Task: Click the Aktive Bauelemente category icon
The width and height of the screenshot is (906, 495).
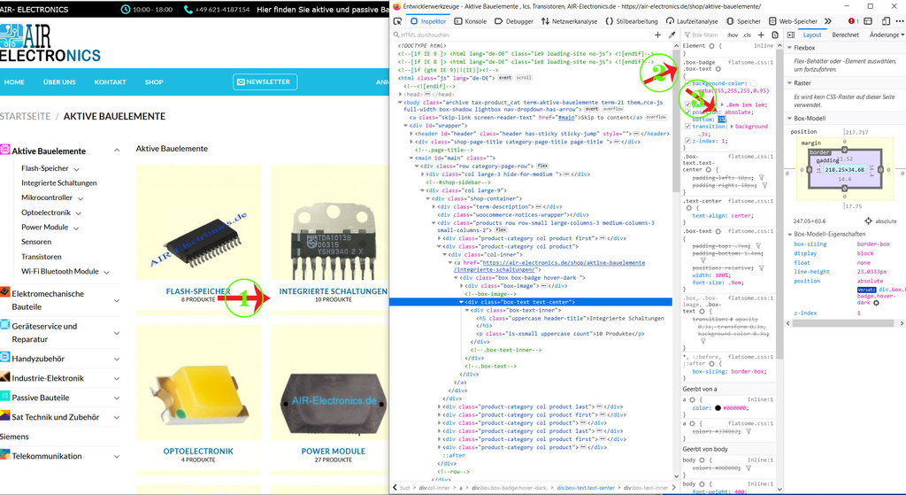Action: [4, 149]
